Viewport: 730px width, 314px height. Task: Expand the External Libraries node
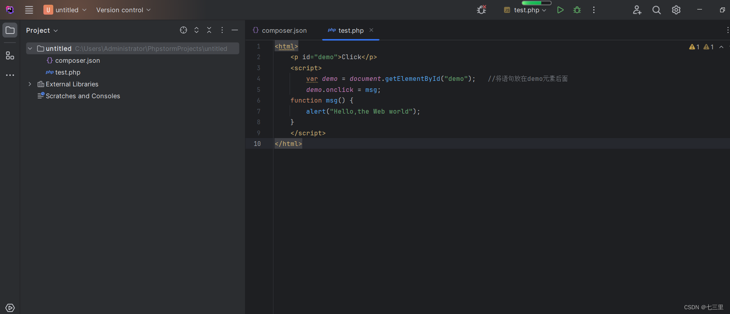click(x=30, y=84)
